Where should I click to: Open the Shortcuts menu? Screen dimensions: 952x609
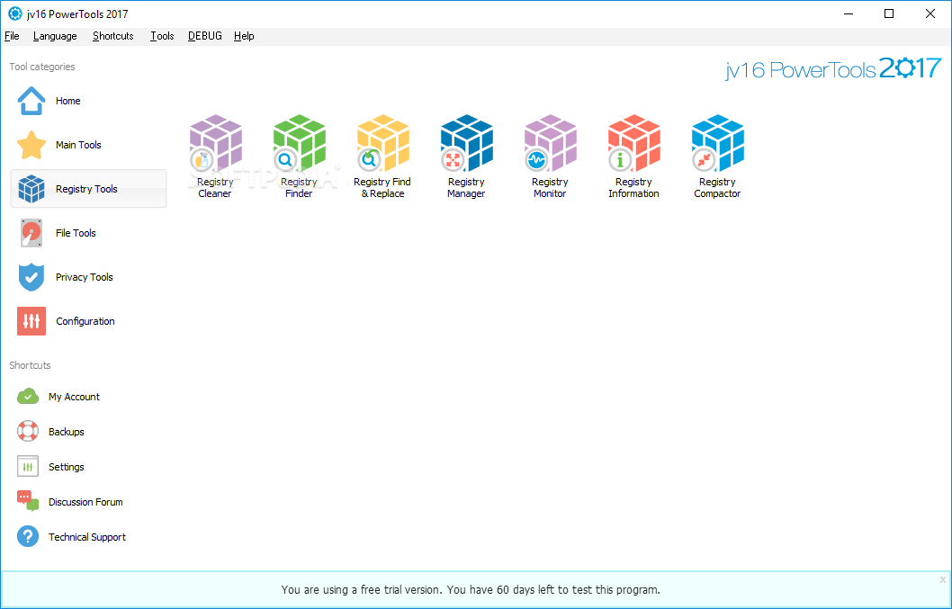click(x=113, y=36)
